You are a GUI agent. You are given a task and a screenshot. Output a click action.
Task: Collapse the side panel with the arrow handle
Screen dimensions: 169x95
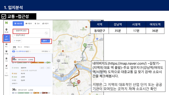(x=54, y=68)
